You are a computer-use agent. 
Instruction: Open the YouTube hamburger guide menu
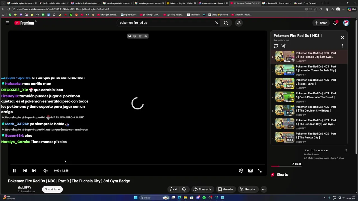pyautogui.click(x=8, y=23)
